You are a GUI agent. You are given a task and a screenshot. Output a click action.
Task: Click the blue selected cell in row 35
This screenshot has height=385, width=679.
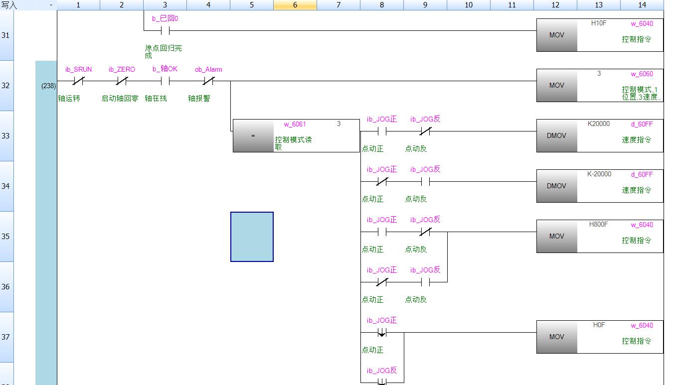pyautogui.click(x=252, y=237)
